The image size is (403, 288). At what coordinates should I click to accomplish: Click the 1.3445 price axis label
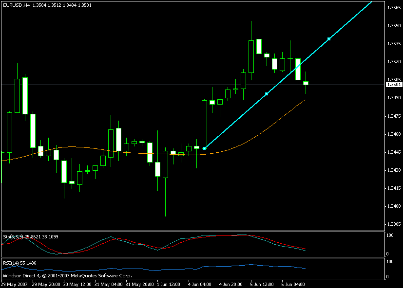coord(393,152)
